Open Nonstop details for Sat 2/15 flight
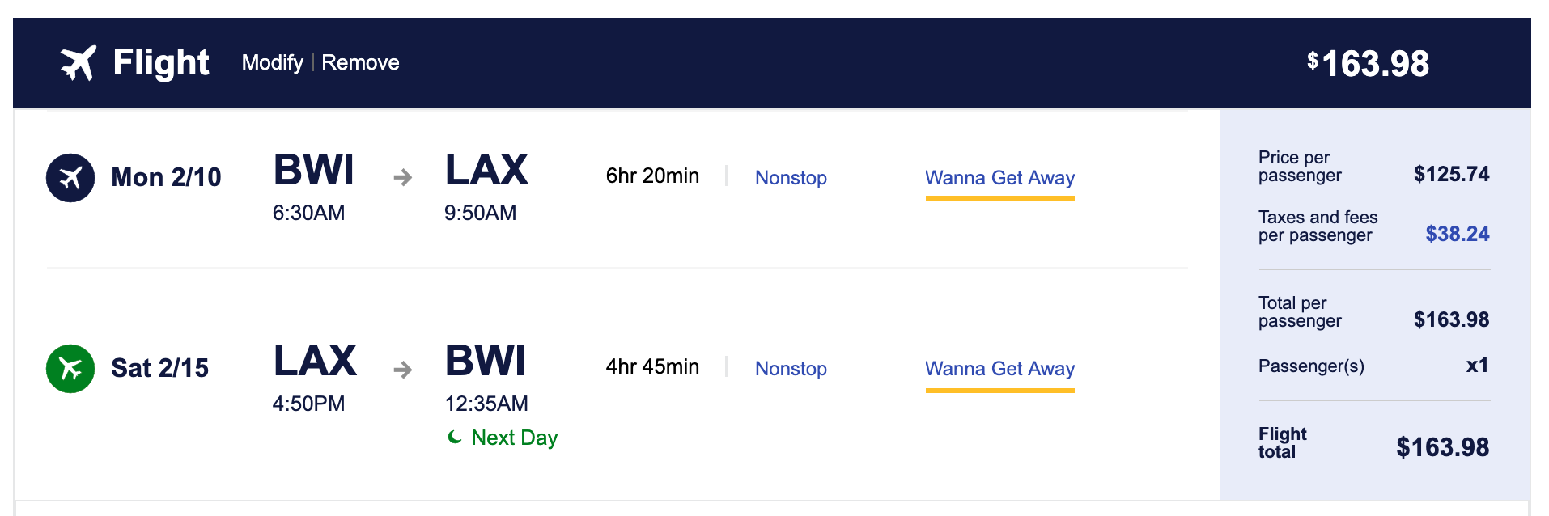Screen dimensions: 1549x516 click(791, 368)
